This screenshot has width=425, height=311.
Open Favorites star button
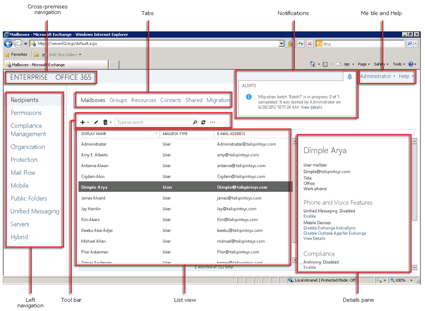coord(16,54)
